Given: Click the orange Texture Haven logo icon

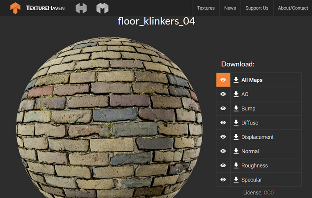Looking at the screenshot, I should [15, 8].
